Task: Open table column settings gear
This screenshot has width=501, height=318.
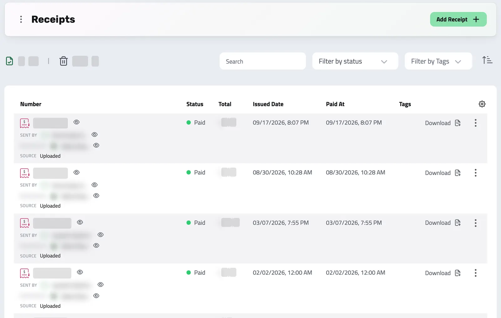Action: (x=482, y=104)
